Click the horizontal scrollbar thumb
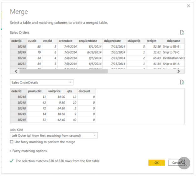Image resolution: width=196 pixels, height=176 pixels. (x=63, y=71)
